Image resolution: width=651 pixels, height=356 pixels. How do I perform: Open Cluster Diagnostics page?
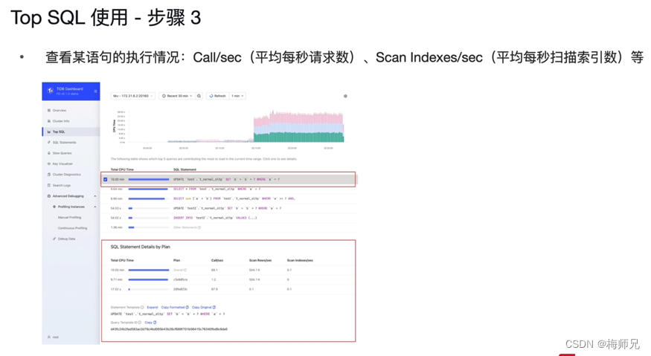click(66, 175)
